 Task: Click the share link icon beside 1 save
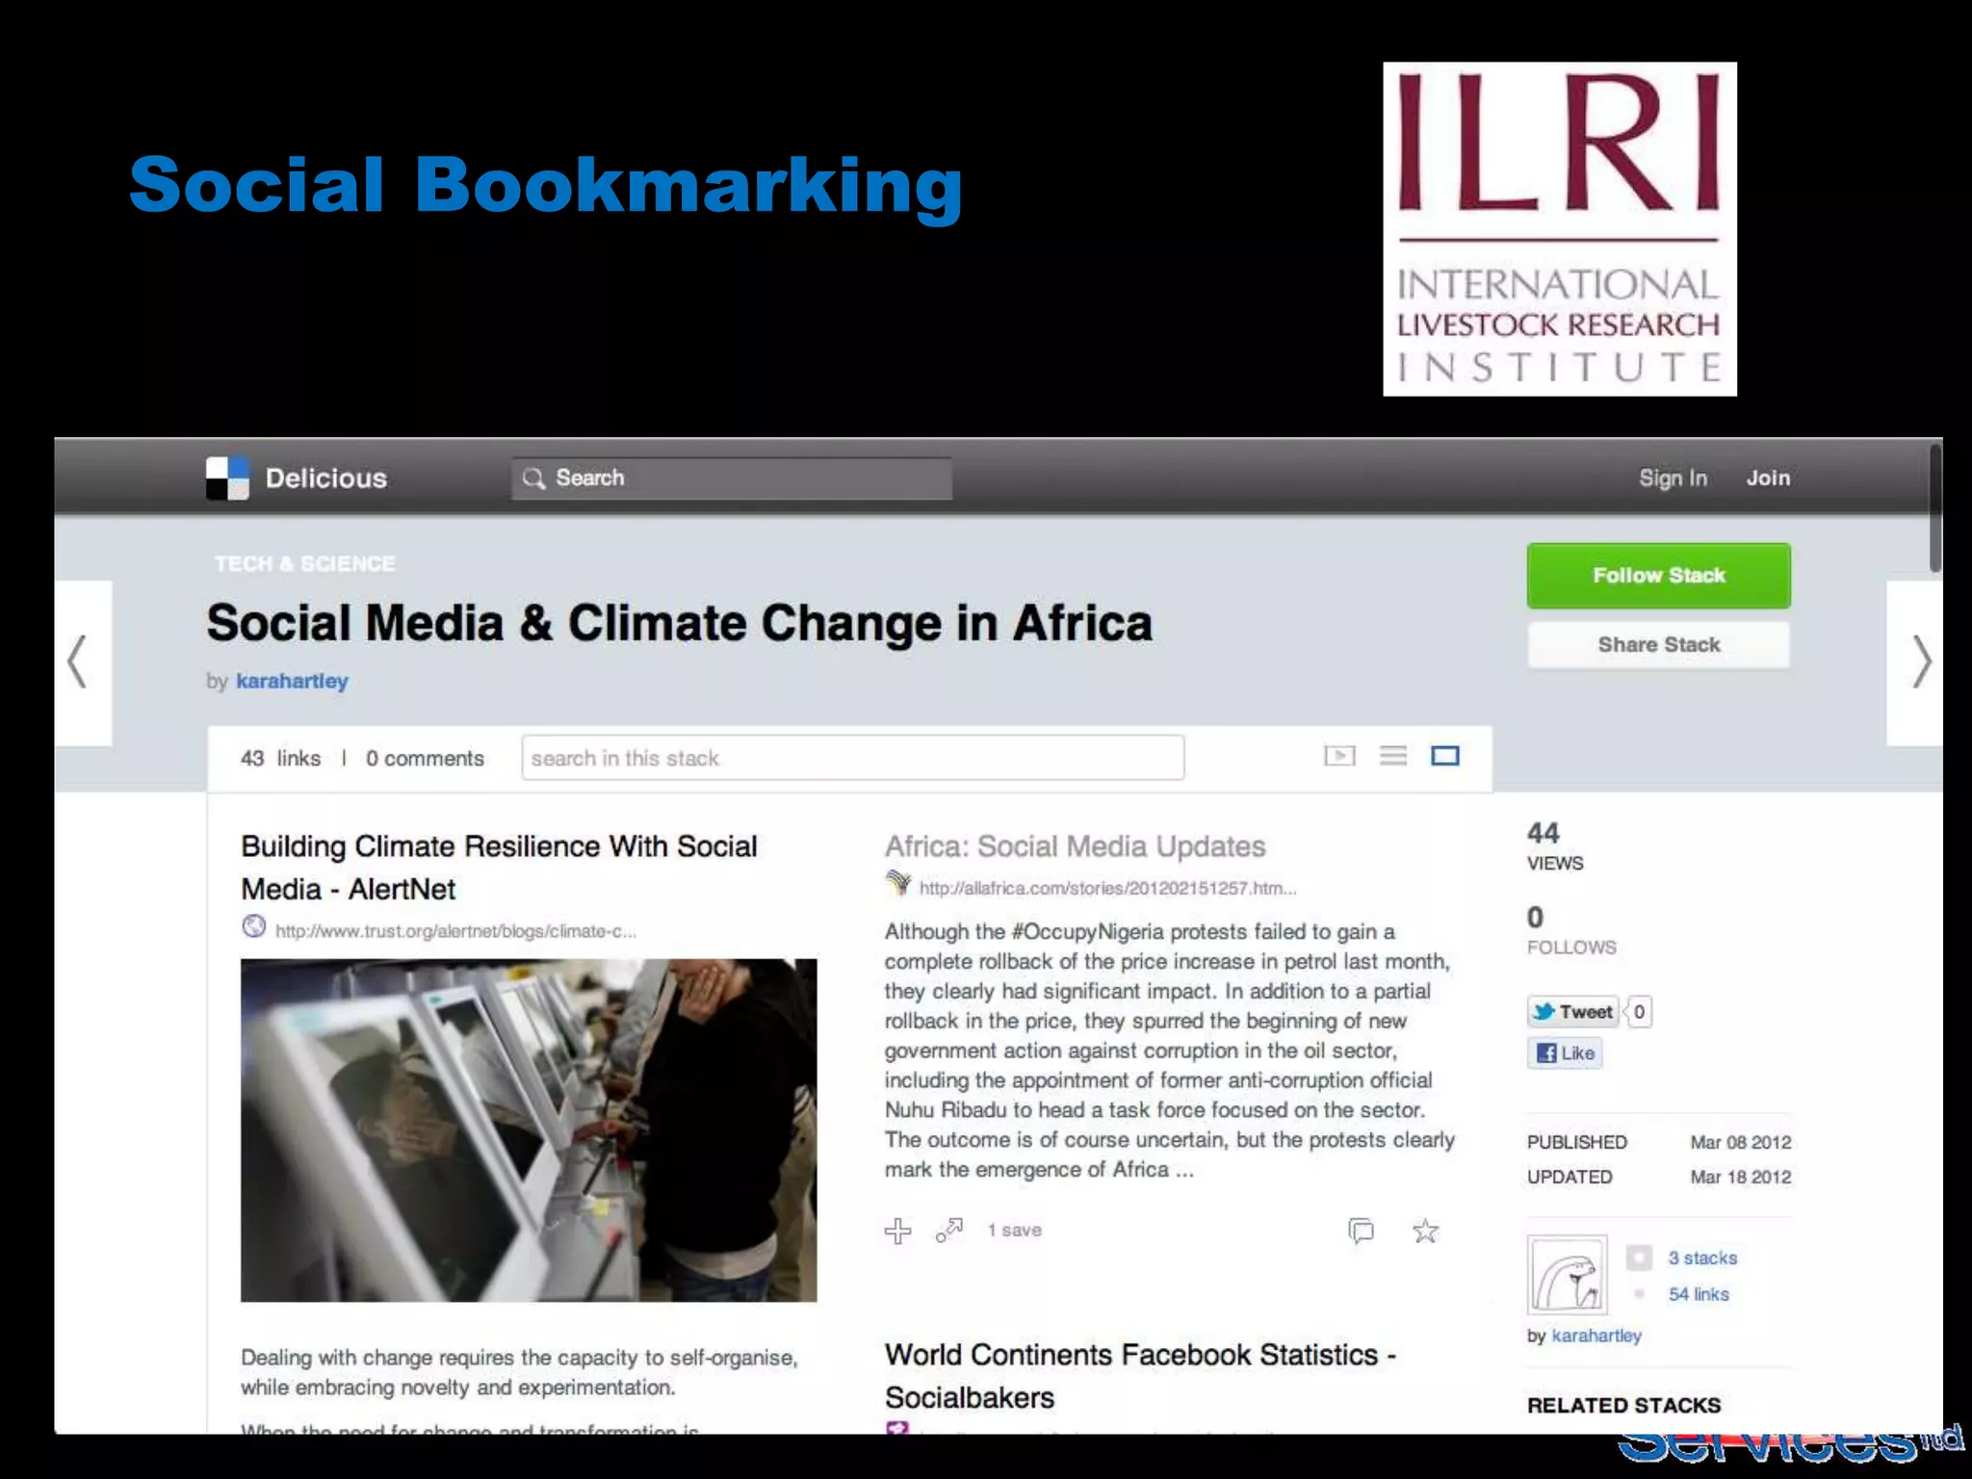click(x=949, y=1231)
